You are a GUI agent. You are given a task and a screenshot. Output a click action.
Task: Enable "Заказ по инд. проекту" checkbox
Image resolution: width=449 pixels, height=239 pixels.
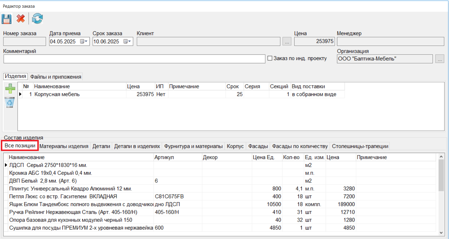(270, 58)
